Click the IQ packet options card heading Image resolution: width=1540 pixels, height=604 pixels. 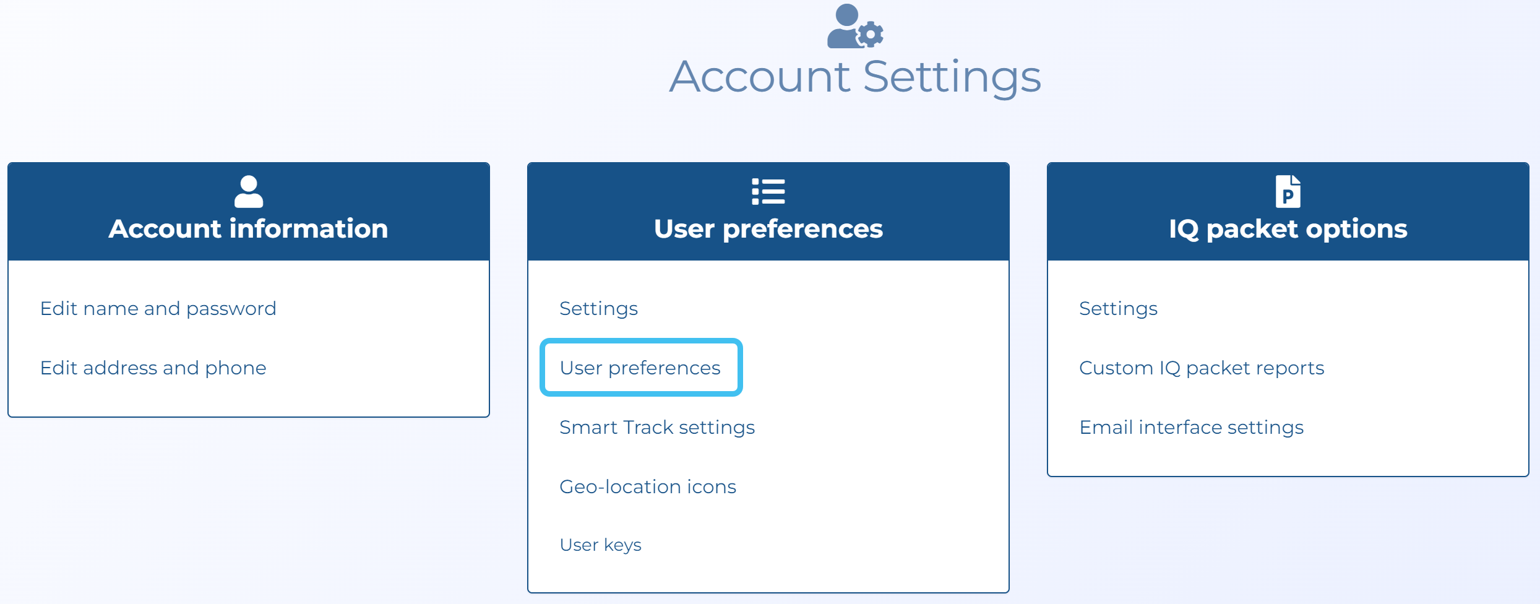click(1288, 229)
